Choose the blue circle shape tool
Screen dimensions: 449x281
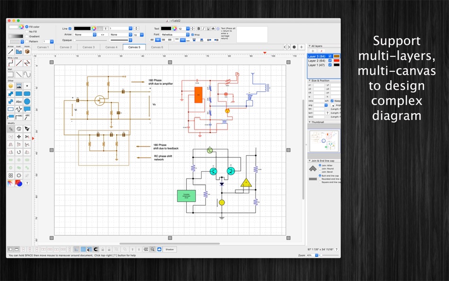pos(27,102)
